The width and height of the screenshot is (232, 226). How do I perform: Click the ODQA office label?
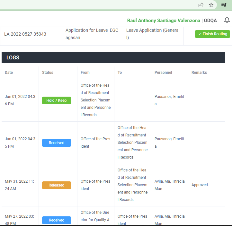click(210, 21)
